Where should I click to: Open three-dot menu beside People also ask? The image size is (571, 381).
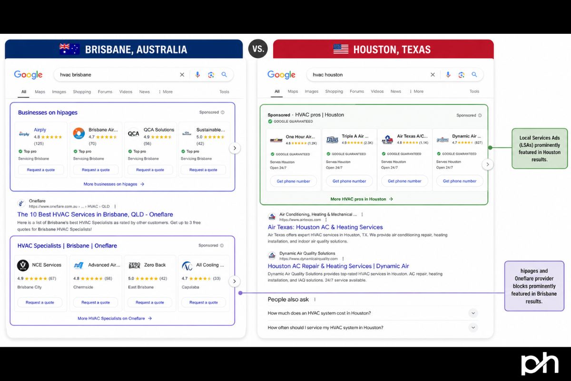(315, 300)
